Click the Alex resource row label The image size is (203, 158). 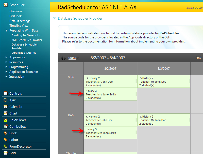pyautogui.click(x=71, y=77)
